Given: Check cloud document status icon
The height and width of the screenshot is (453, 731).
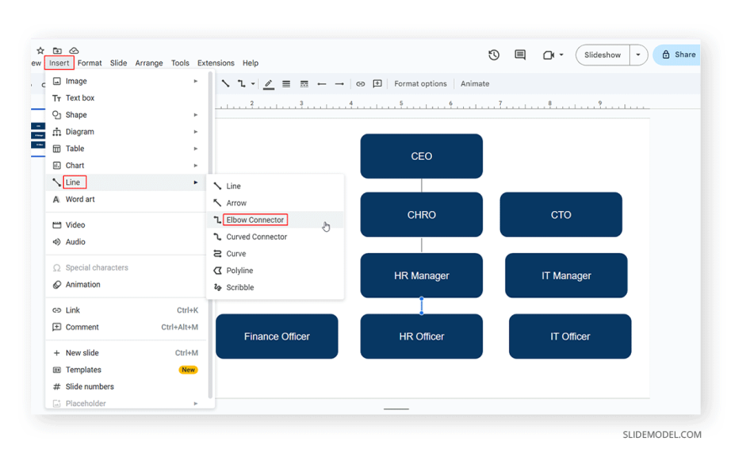Looking at the screenshot, I should click(74, 50).
